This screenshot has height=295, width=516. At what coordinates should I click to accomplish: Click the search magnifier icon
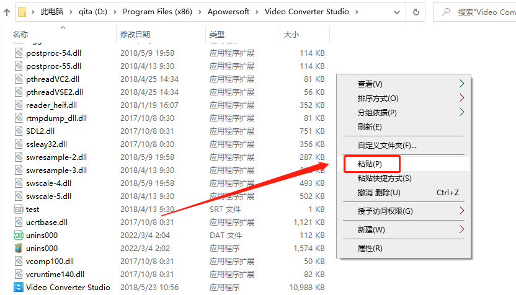447,12
